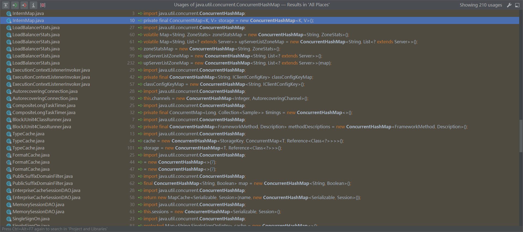Open ExecutionContextListenerInvoker.java line 57 usage
This screenshot has height=232, width=523.
pos(260,84)
